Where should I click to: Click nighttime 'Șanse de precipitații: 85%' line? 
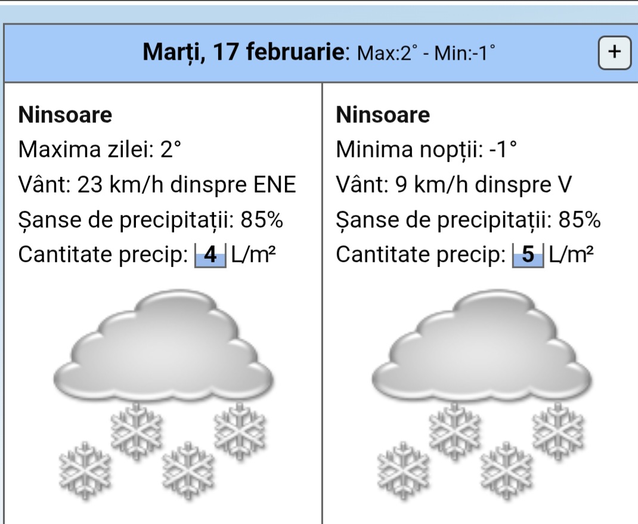[468, 221]
